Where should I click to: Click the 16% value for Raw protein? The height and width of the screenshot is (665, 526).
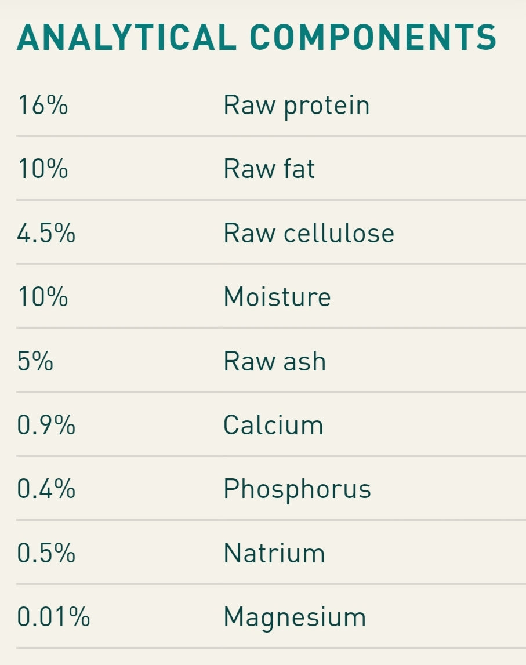click(42, 106)
